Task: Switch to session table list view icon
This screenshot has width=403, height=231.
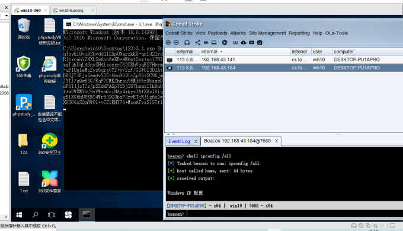Action: [206, 43]
